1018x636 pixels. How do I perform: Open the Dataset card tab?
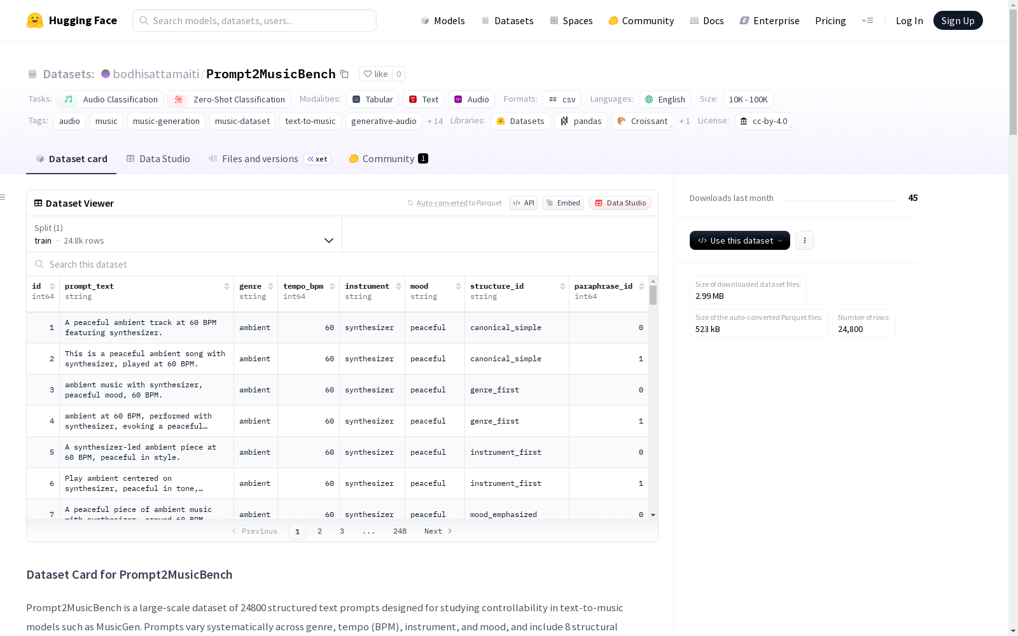(x=71, y=159)
